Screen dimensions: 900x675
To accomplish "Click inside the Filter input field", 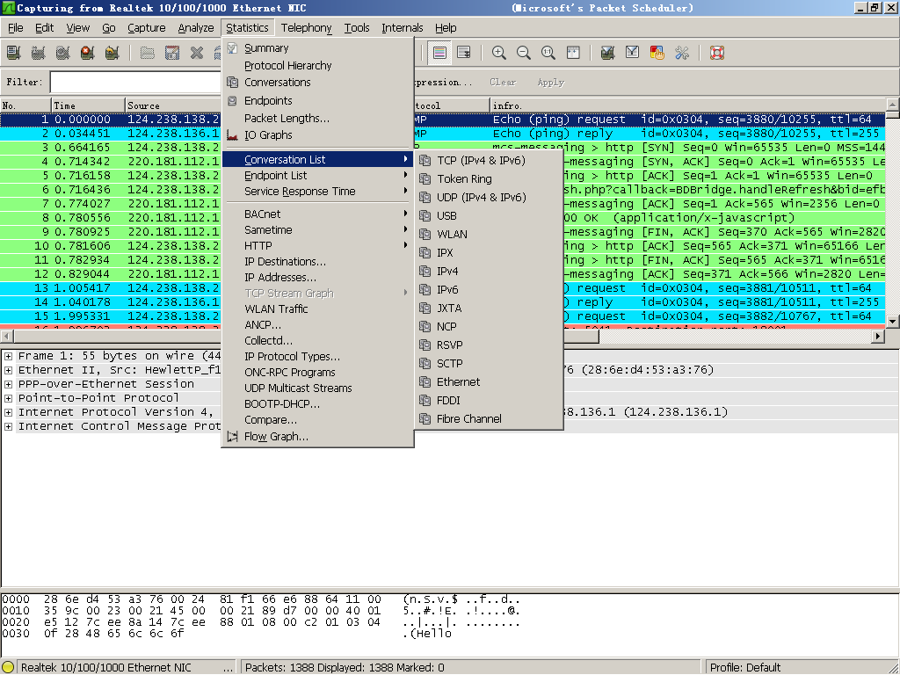I will (135, 82).
